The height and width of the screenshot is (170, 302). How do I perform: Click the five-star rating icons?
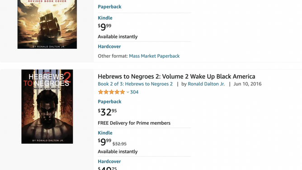[112, 92]
